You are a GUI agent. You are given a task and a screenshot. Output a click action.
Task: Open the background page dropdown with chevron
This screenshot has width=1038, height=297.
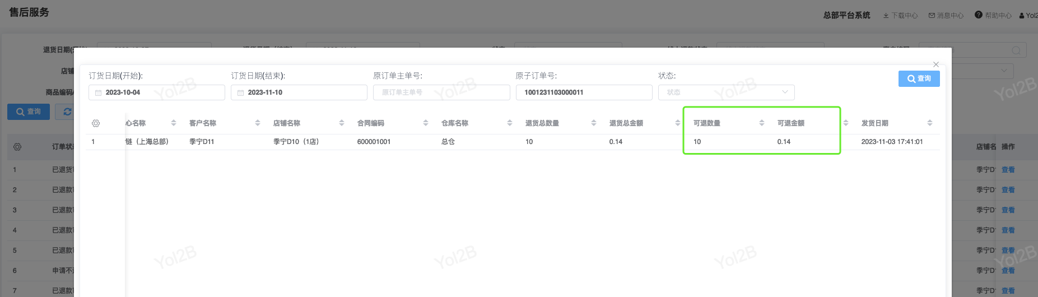click(x=1004, y=71)
